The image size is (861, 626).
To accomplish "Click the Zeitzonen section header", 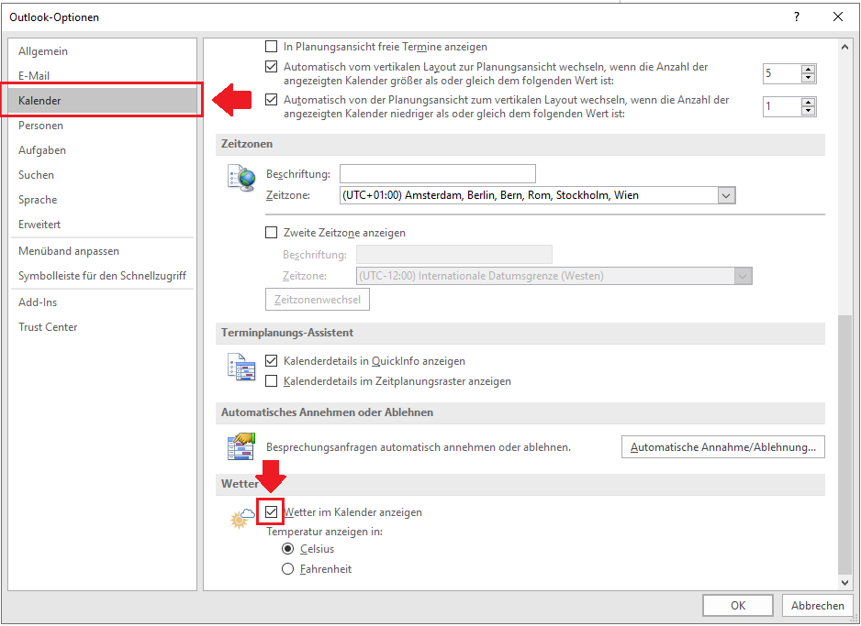I will (x=520, y=144).
